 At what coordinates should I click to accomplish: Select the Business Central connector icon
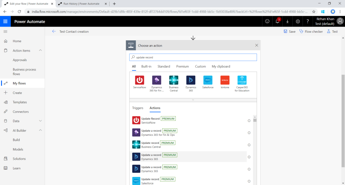pos(174,80)
